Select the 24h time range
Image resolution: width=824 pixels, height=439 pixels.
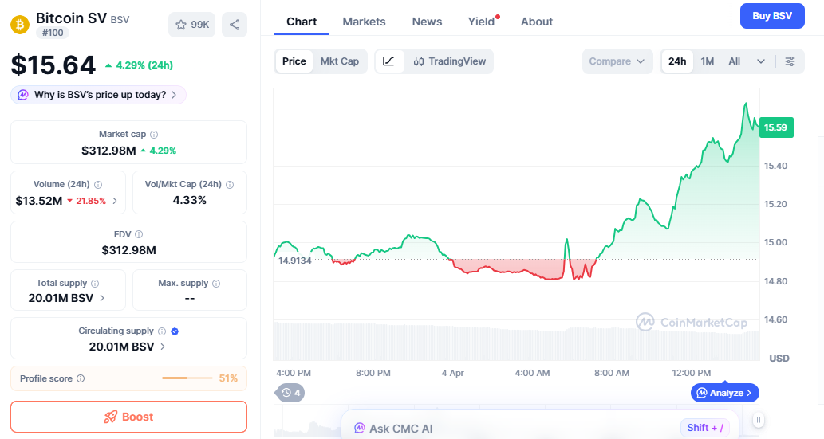click(x=677, y=61)
